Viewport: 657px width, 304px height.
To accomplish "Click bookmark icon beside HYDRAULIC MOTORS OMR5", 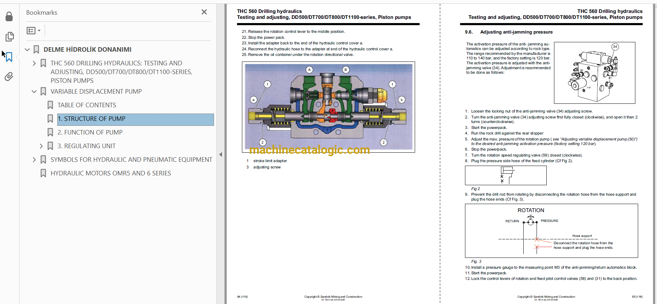I will tap(43, 173).
